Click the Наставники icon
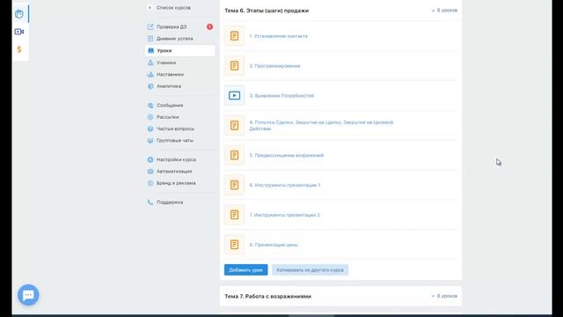563x317 pixels. tap(150, 74)
